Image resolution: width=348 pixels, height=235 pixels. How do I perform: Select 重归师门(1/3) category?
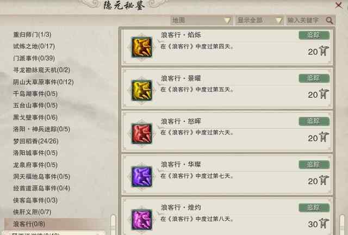point(32,34)
